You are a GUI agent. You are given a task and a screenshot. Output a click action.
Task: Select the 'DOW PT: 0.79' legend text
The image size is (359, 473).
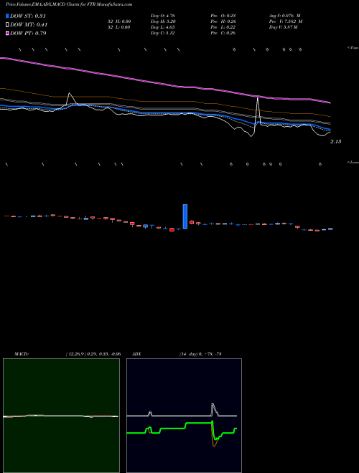(x=28, y=33)
